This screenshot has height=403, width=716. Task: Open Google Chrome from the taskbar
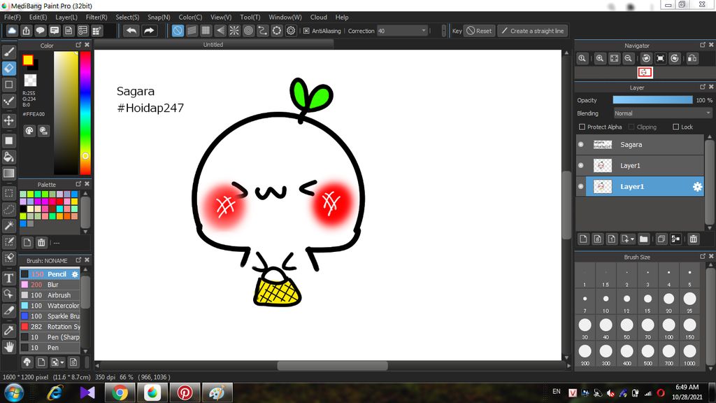pos(120,393)
